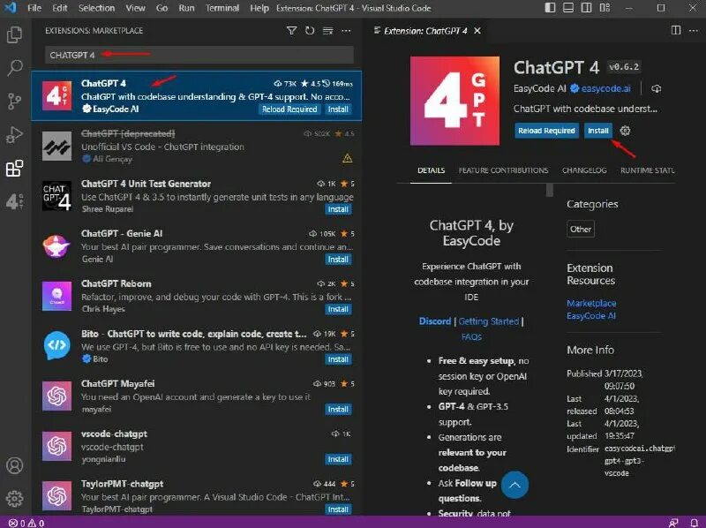Toggle panel layout icon in title bar
The image size is (706, 528).
tap(568, 8)
